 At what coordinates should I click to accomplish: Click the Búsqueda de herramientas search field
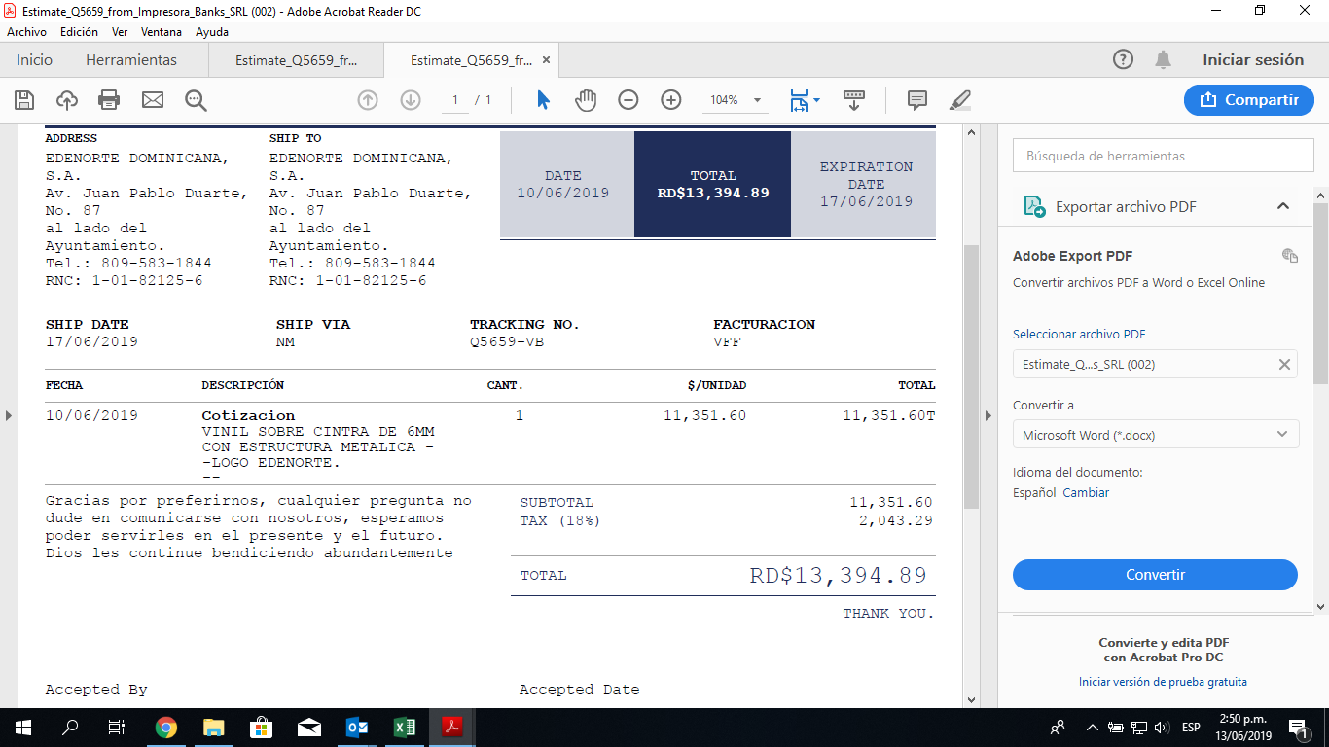[1155, 156]
